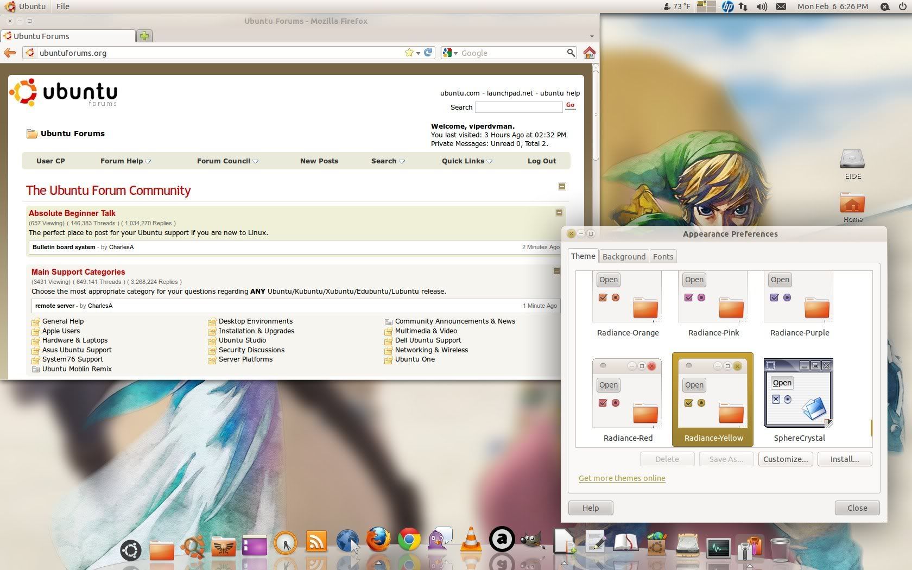This screenshot has height=570, width=912.
Task: Open the volume indicator in top panel
Action: (x=762, y=7)
